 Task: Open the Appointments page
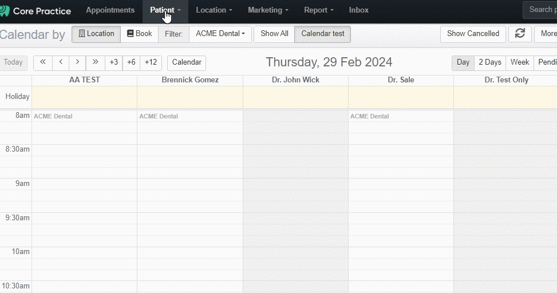[110, 10]
